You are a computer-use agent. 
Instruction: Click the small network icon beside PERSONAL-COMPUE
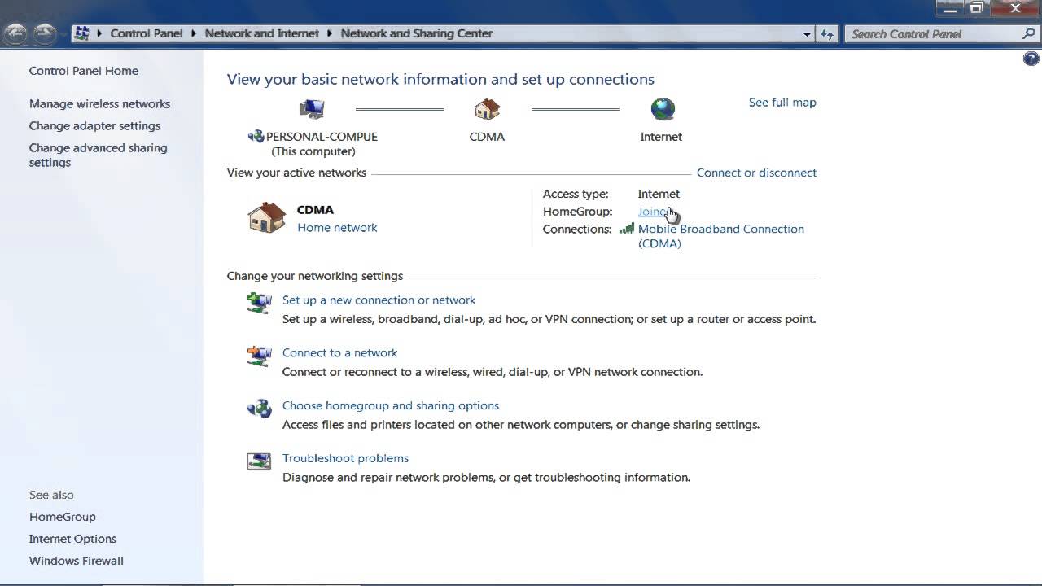(256, 137)
